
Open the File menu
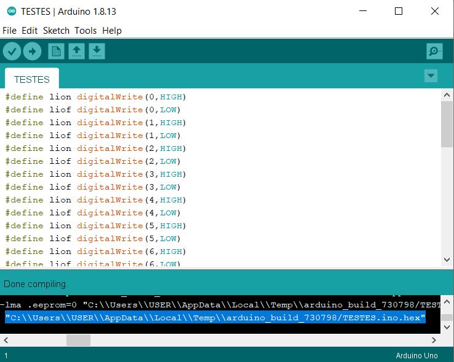pos(9,31)
